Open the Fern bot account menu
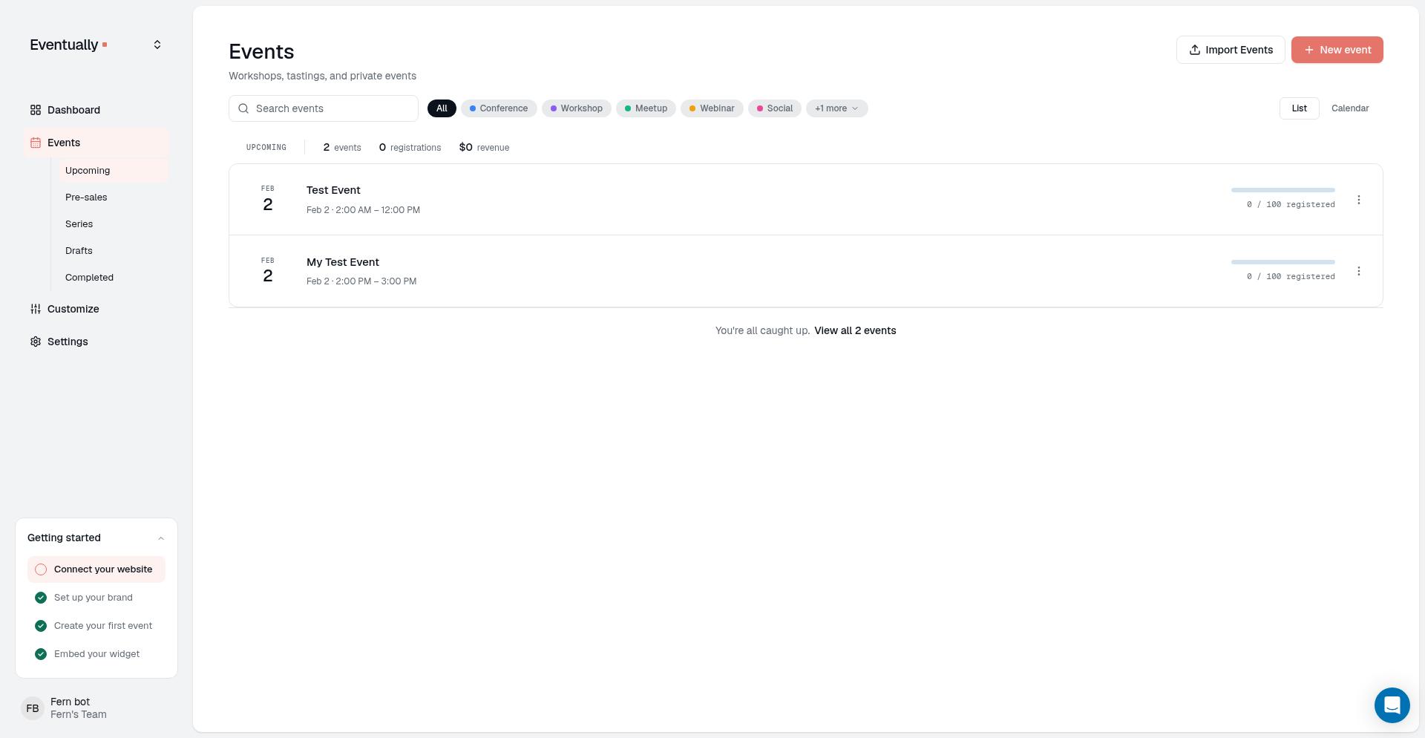 click(x=96, y=708)
